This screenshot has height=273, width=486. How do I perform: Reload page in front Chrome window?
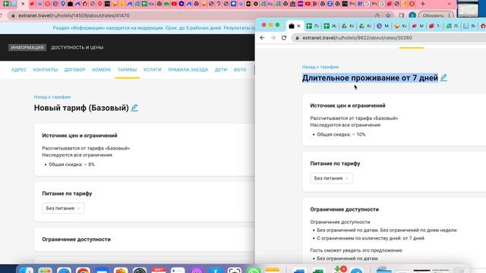[x=283, y=38]
